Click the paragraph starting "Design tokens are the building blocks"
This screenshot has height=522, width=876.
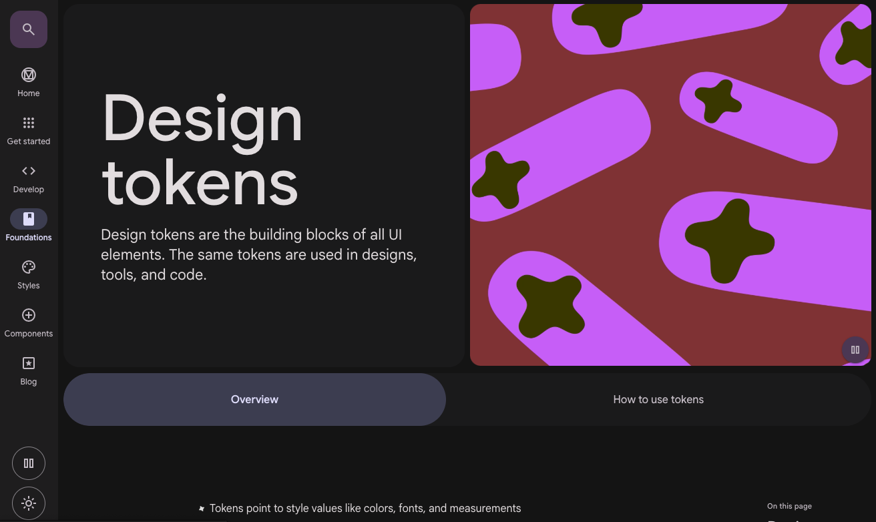tap(258, 255)
